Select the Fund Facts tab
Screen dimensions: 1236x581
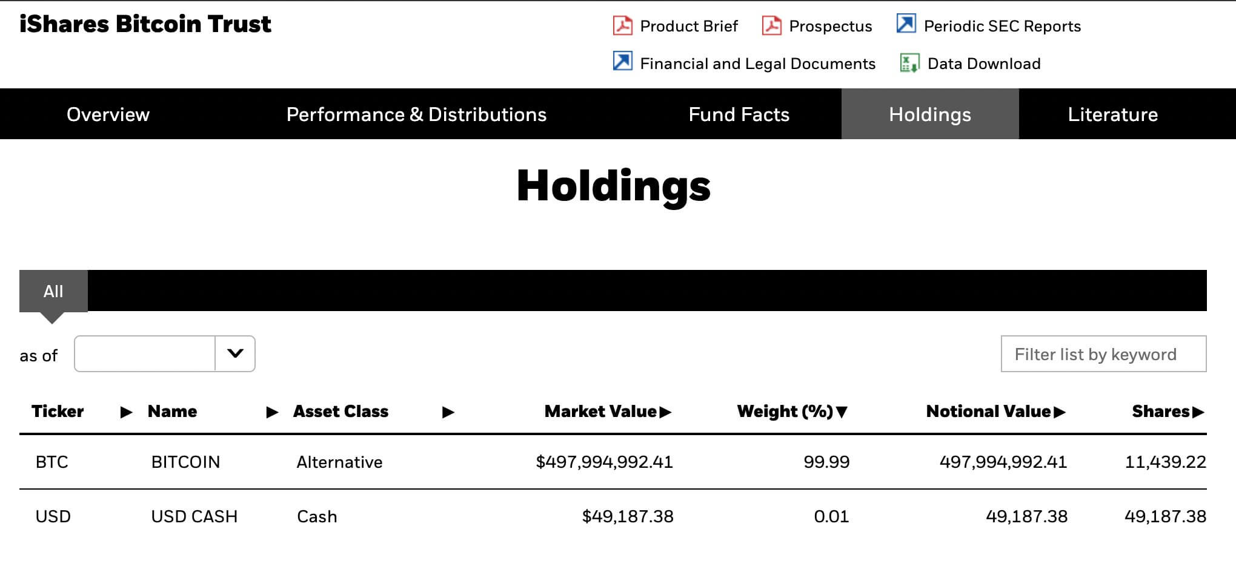click(x=739, y=114)
